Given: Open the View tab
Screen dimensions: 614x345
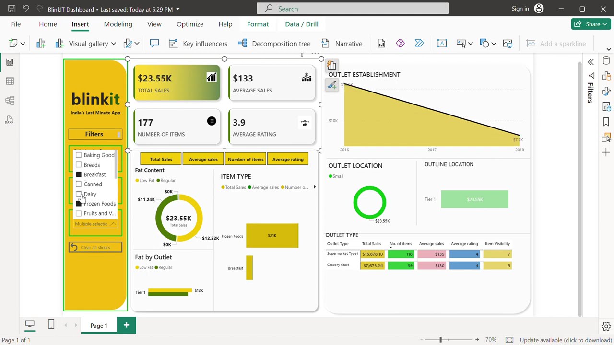Looking at the screenshot, I should point(154,24).
